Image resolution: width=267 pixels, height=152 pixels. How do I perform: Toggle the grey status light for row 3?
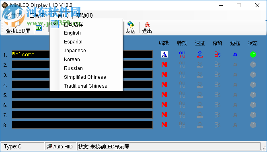tap(253, 74)
